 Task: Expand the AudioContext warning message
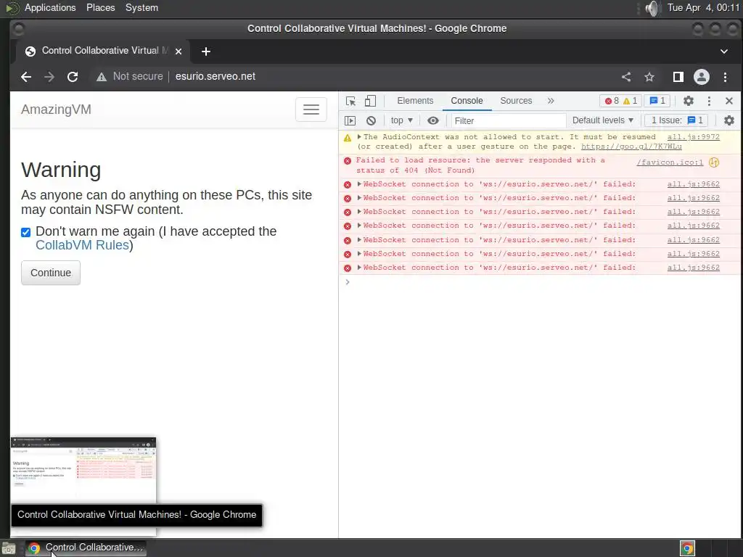[359, 137]
